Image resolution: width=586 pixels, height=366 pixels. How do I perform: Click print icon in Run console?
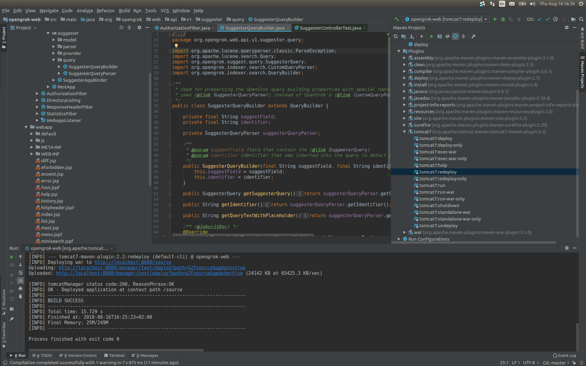[x=20, y=288]
